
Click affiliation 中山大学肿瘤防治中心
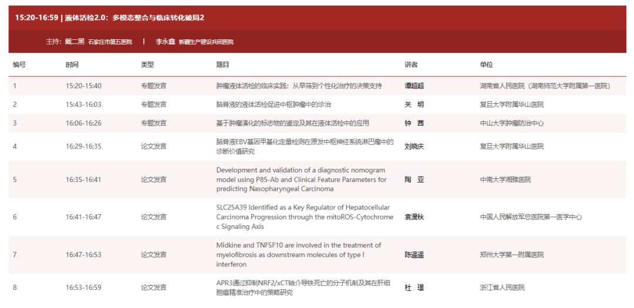[x=512, y=123]
